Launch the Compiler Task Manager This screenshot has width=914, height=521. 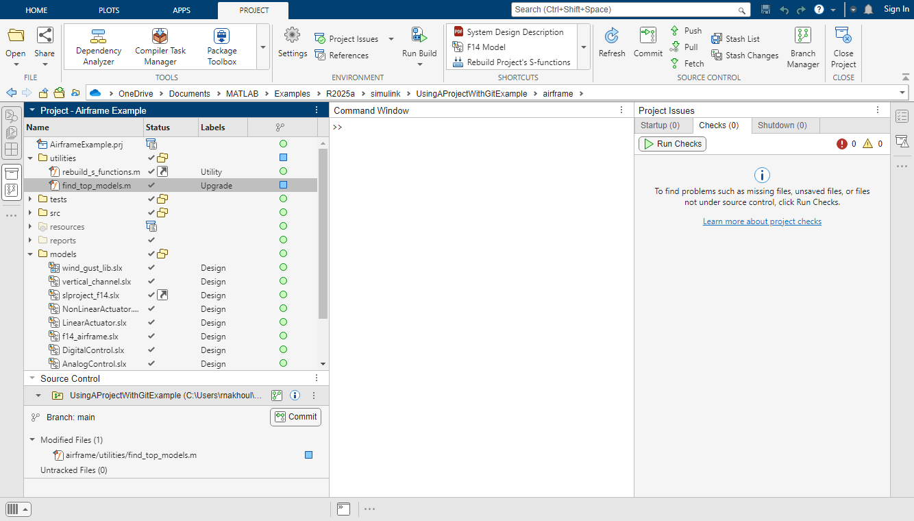click(x=160, y=46)
